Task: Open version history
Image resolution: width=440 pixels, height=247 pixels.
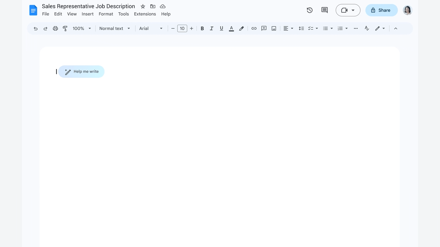Action: coord(309,10)
